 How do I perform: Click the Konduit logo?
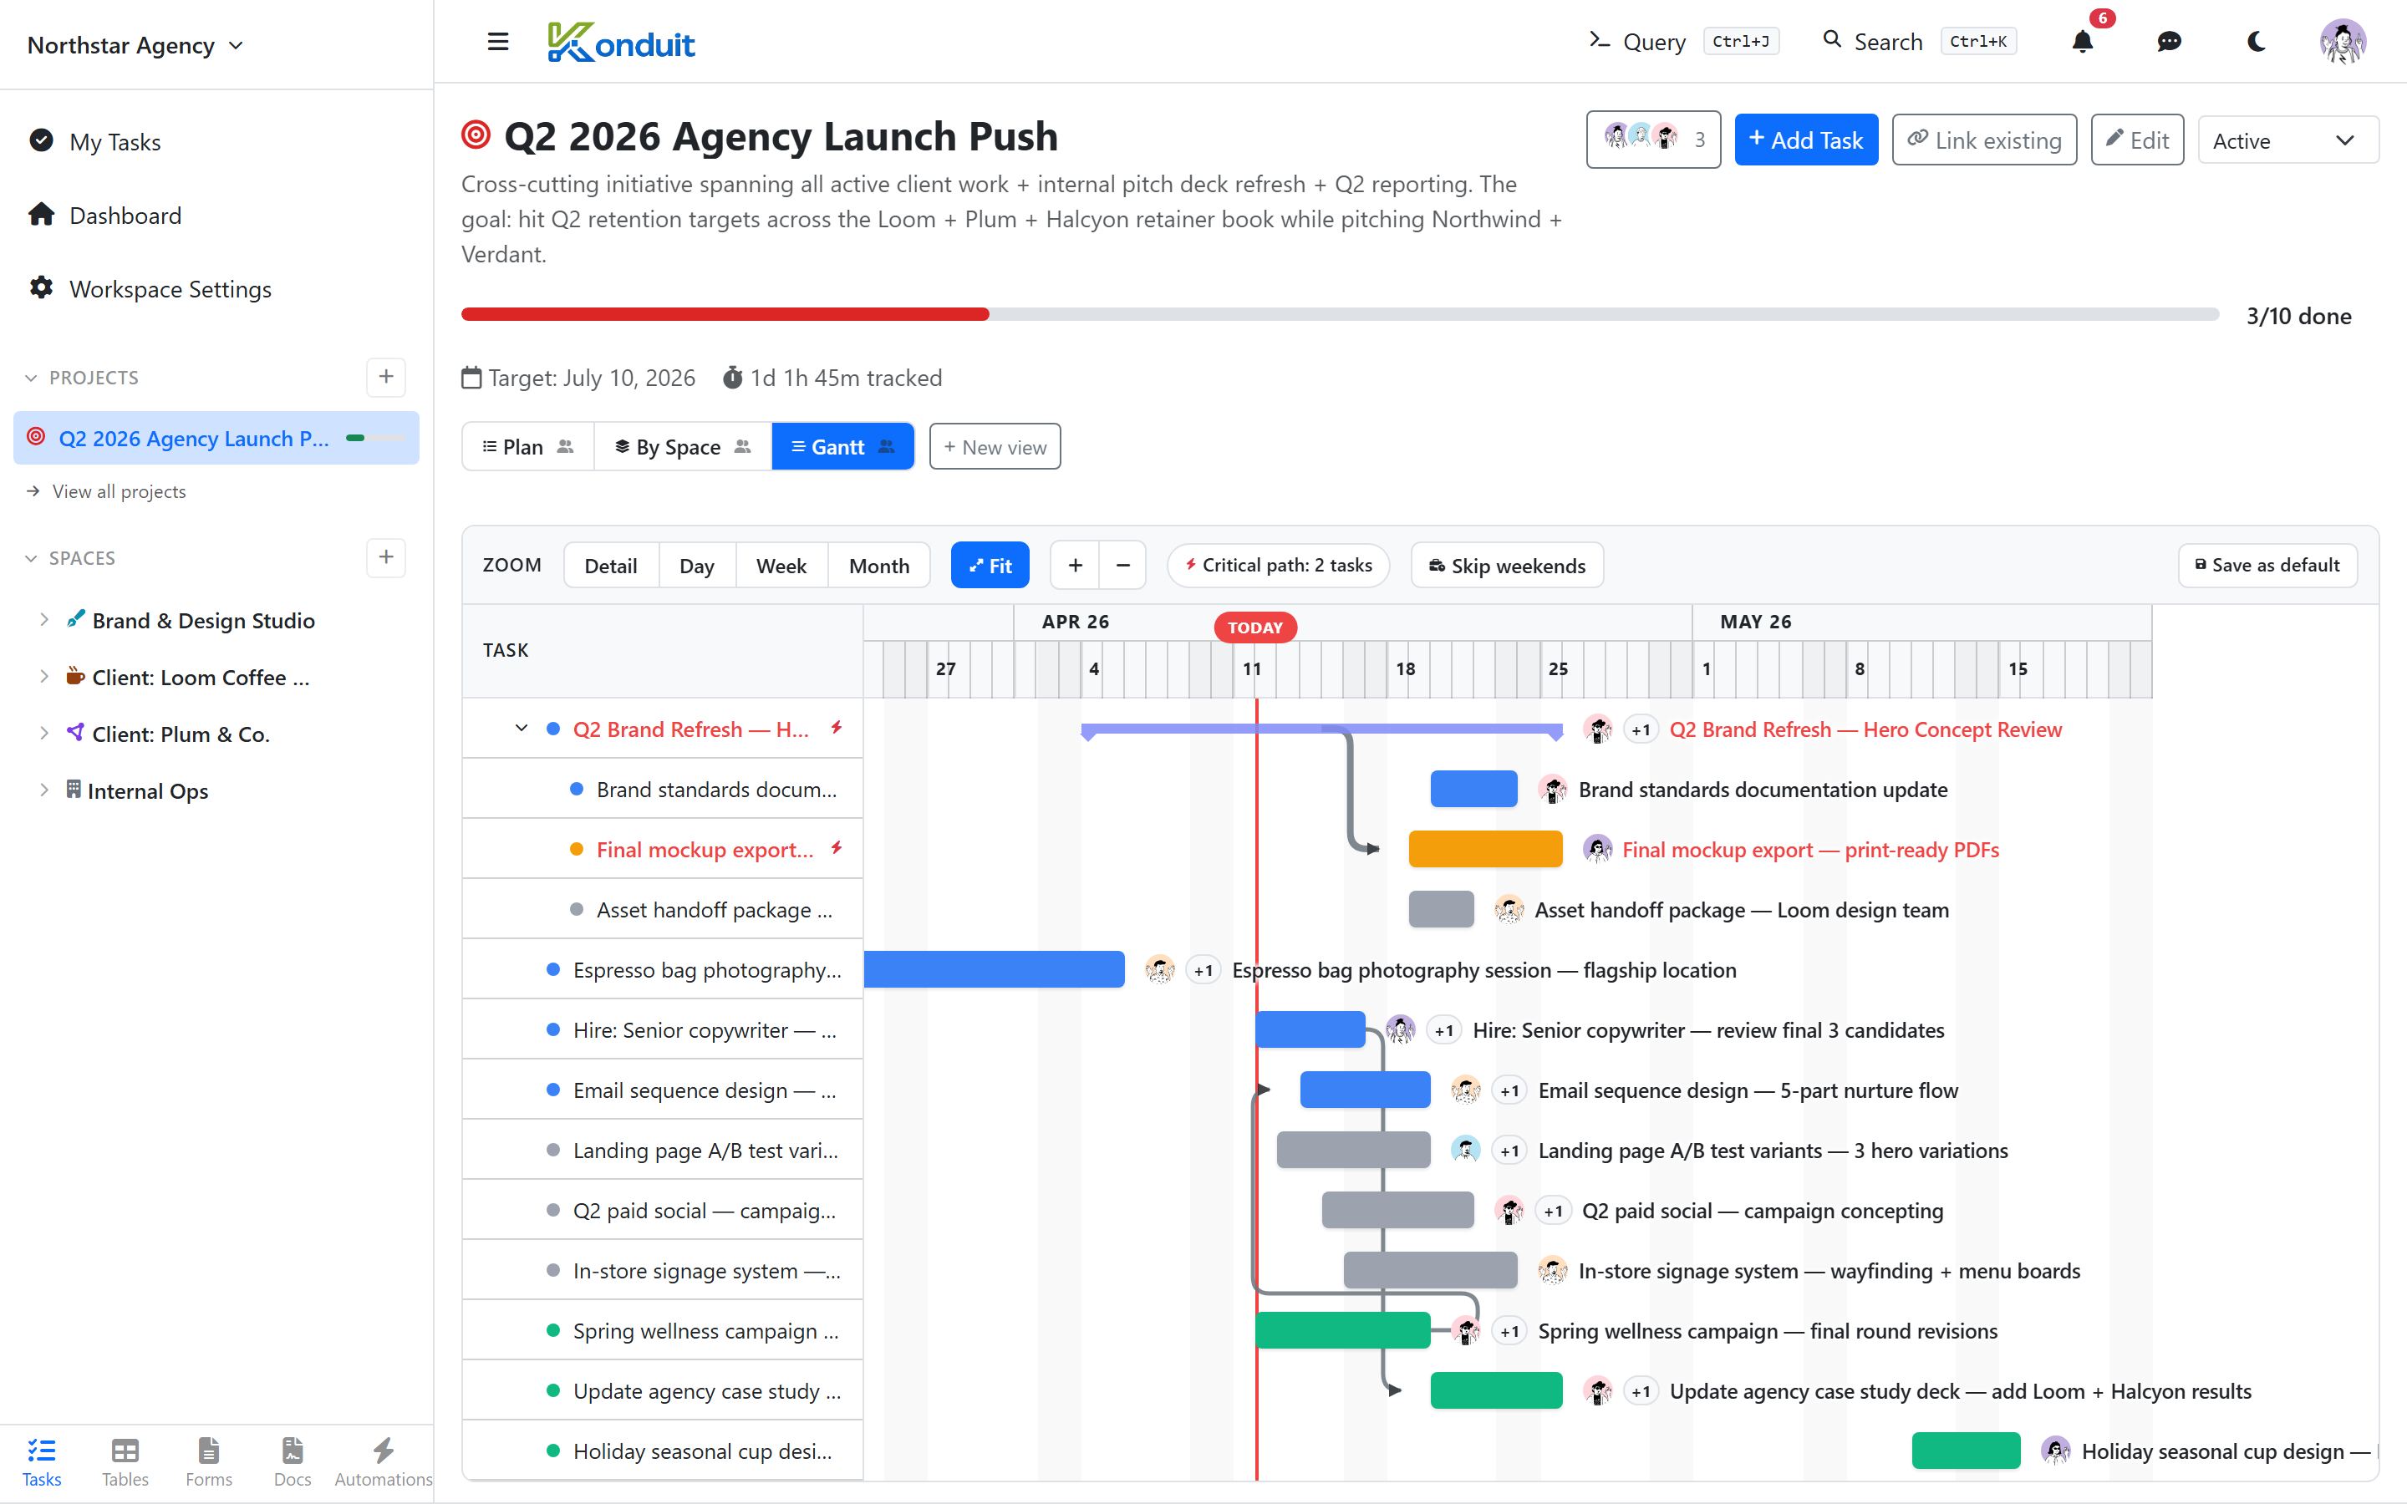621,42
